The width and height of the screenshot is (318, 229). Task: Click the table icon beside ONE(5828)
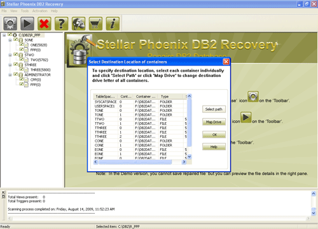click(26, 45)
